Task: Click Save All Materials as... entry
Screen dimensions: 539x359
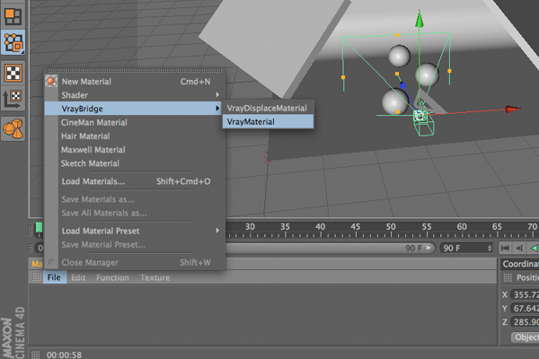Action: pos(135,213)
